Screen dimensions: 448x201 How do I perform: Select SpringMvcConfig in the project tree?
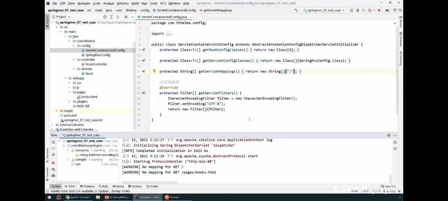[x=96, y=55]
